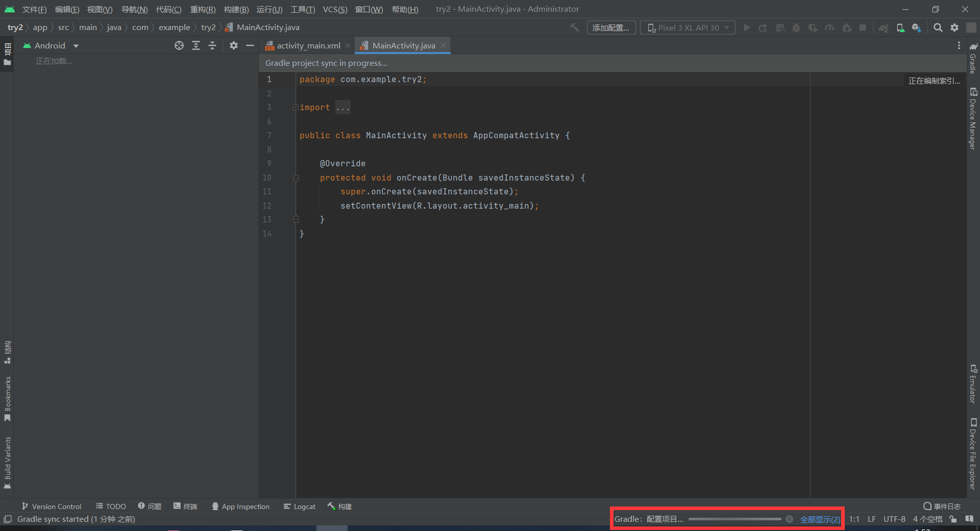This screenshot has height=531, width=980.
Task: Open the Device File Explorer side panel
Action: 973,454
